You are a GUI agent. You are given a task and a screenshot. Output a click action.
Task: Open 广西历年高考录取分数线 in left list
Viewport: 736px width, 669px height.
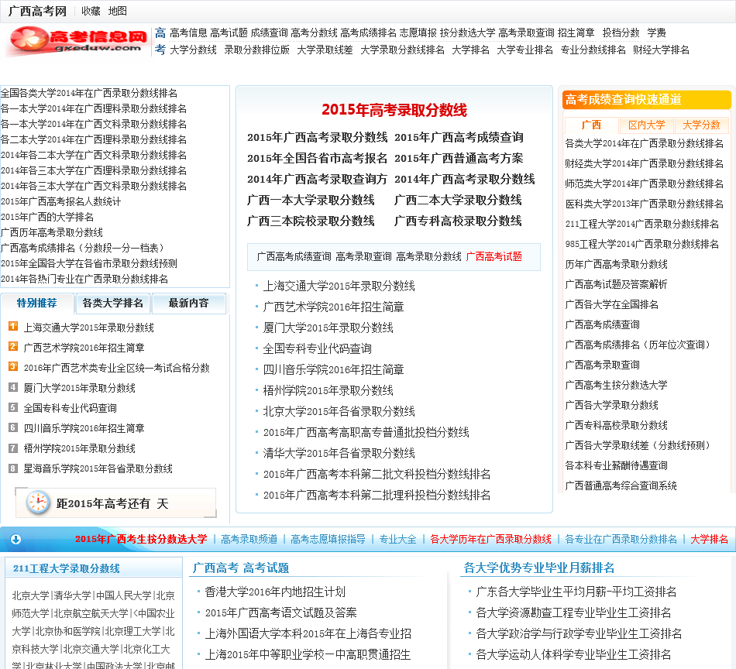coord(52,233)
